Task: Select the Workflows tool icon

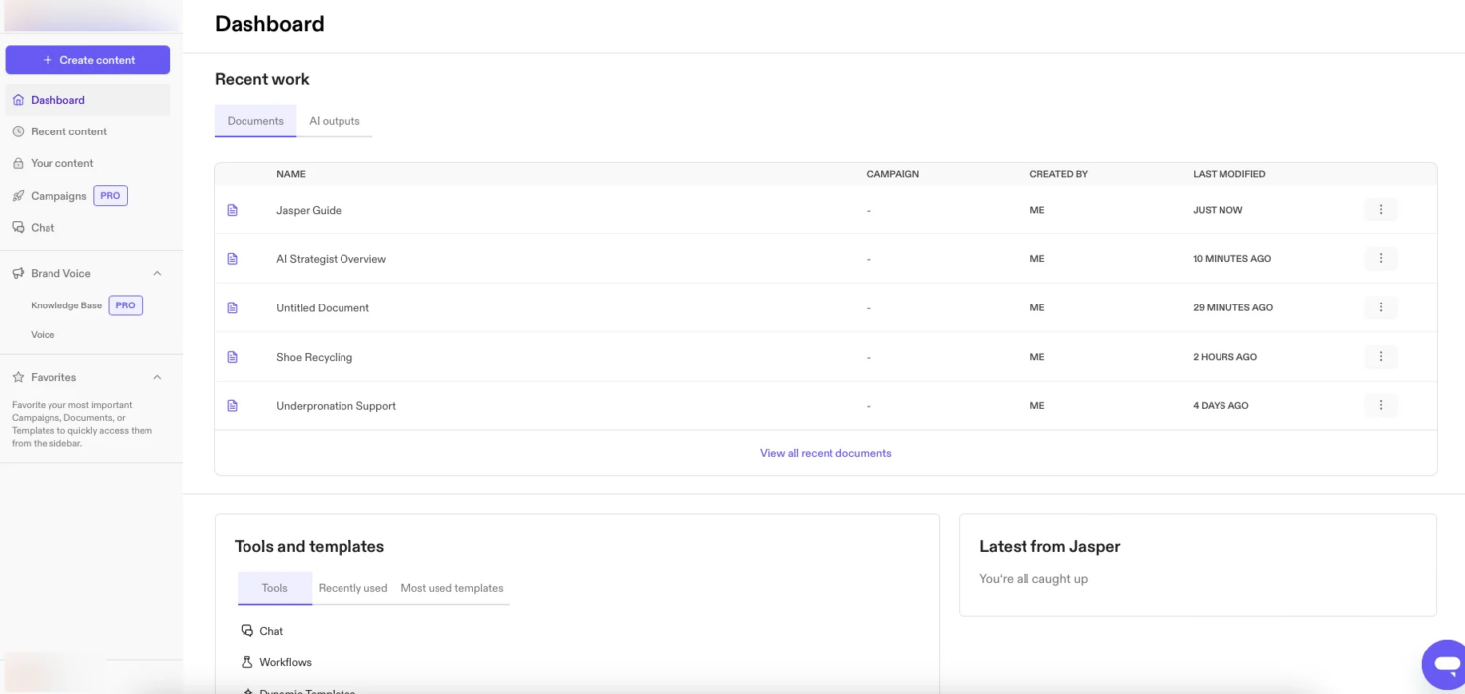Action: click(245, 662)
